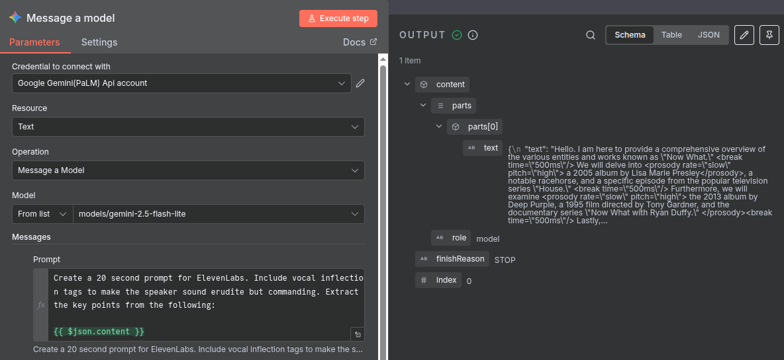784x360 pixels.
Task: Click the cube icon next to content
Action: click(424, 85)
